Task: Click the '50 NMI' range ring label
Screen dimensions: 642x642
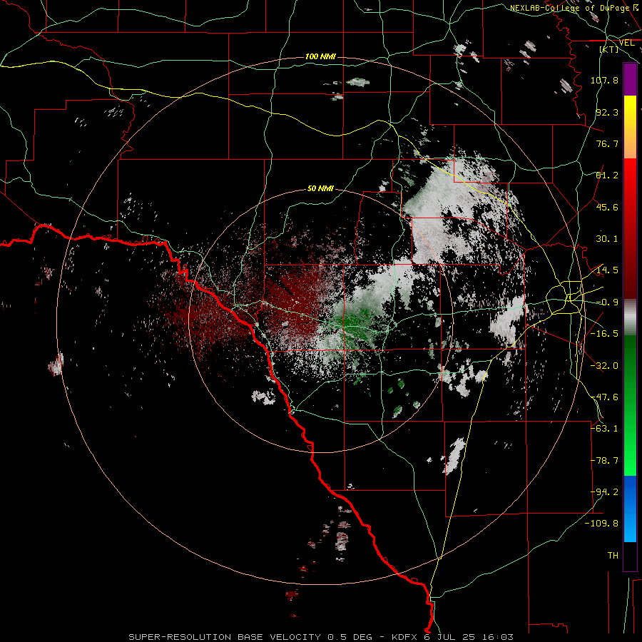Action: coord(320,188)
